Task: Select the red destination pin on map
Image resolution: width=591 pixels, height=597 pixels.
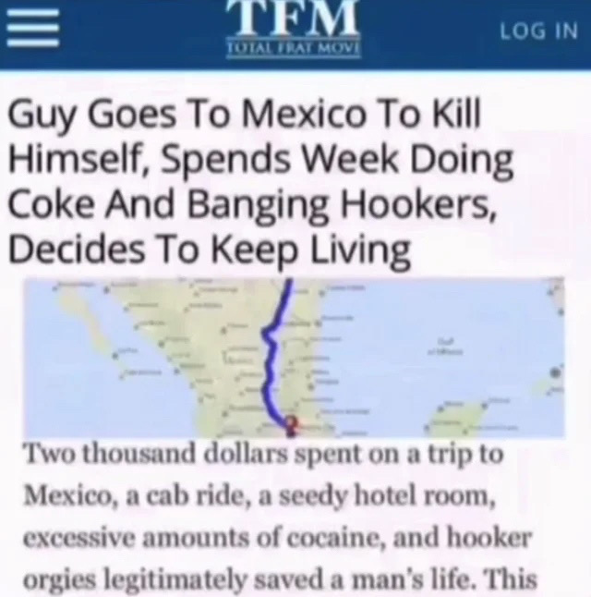Action: [x=291, y=426]
